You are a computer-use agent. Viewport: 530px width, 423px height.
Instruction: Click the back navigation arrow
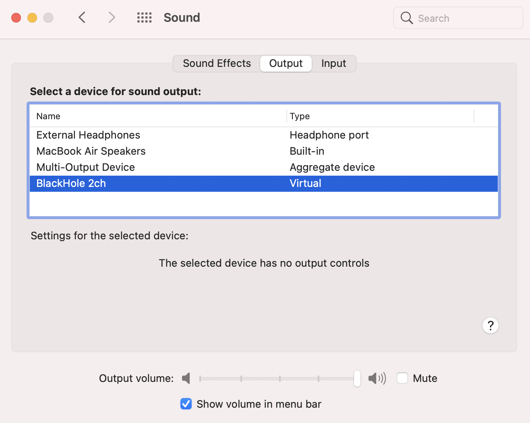tap(82, 17)
